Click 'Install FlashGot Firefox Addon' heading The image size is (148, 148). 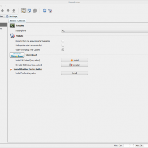28,69
